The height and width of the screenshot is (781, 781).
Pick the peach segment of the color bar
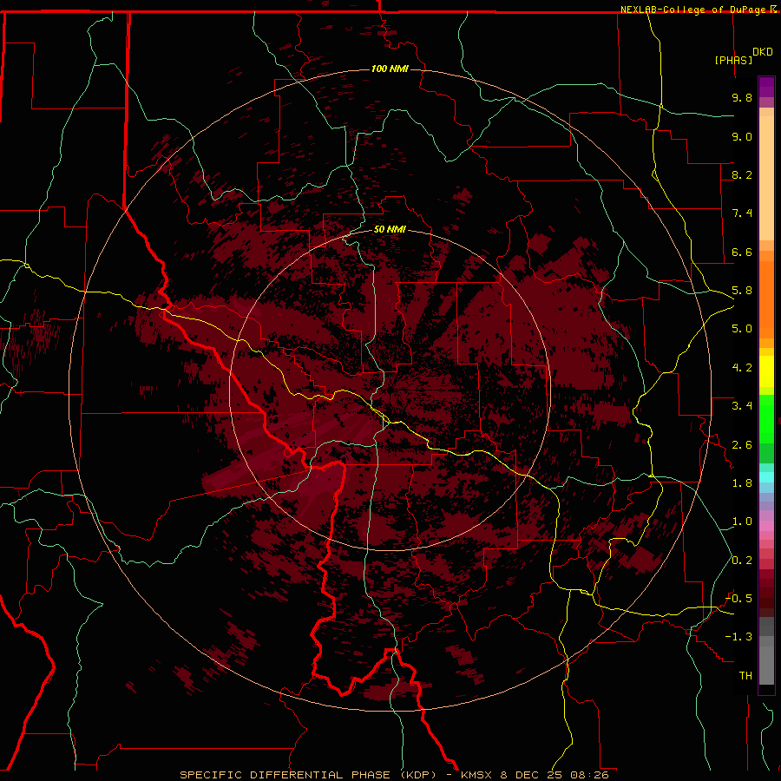766,178
